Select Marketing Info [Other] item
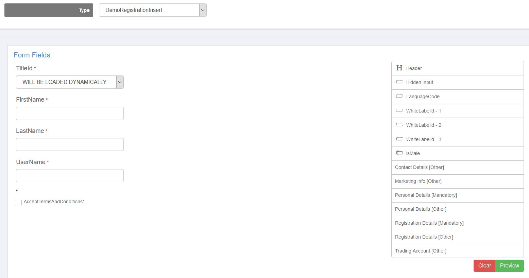This screenshot has width=529, height=278. click(418, 181)
